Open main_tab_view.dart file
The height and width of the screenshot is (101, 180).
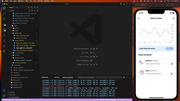(x=22, y=36)
